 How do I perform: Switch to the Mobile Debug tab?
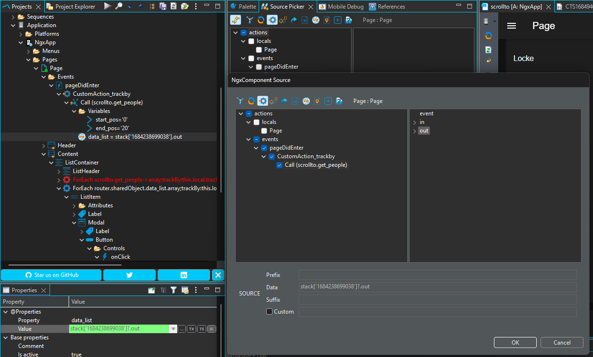pos(341,7)
